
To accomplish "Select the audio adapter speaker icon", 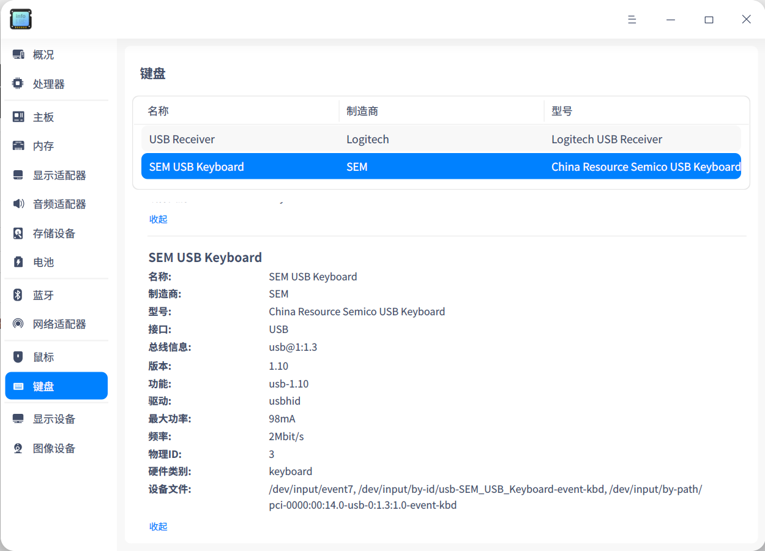I will click(x=18, y=204).
